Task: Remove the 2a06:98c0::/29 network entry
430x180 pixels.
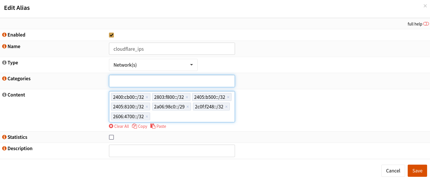Action: click(x=188, y=106)
